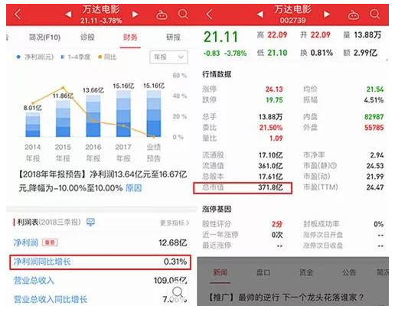Toggle the 同比 legend series
The image size is (395, 312).
click(x=107, y=57)
